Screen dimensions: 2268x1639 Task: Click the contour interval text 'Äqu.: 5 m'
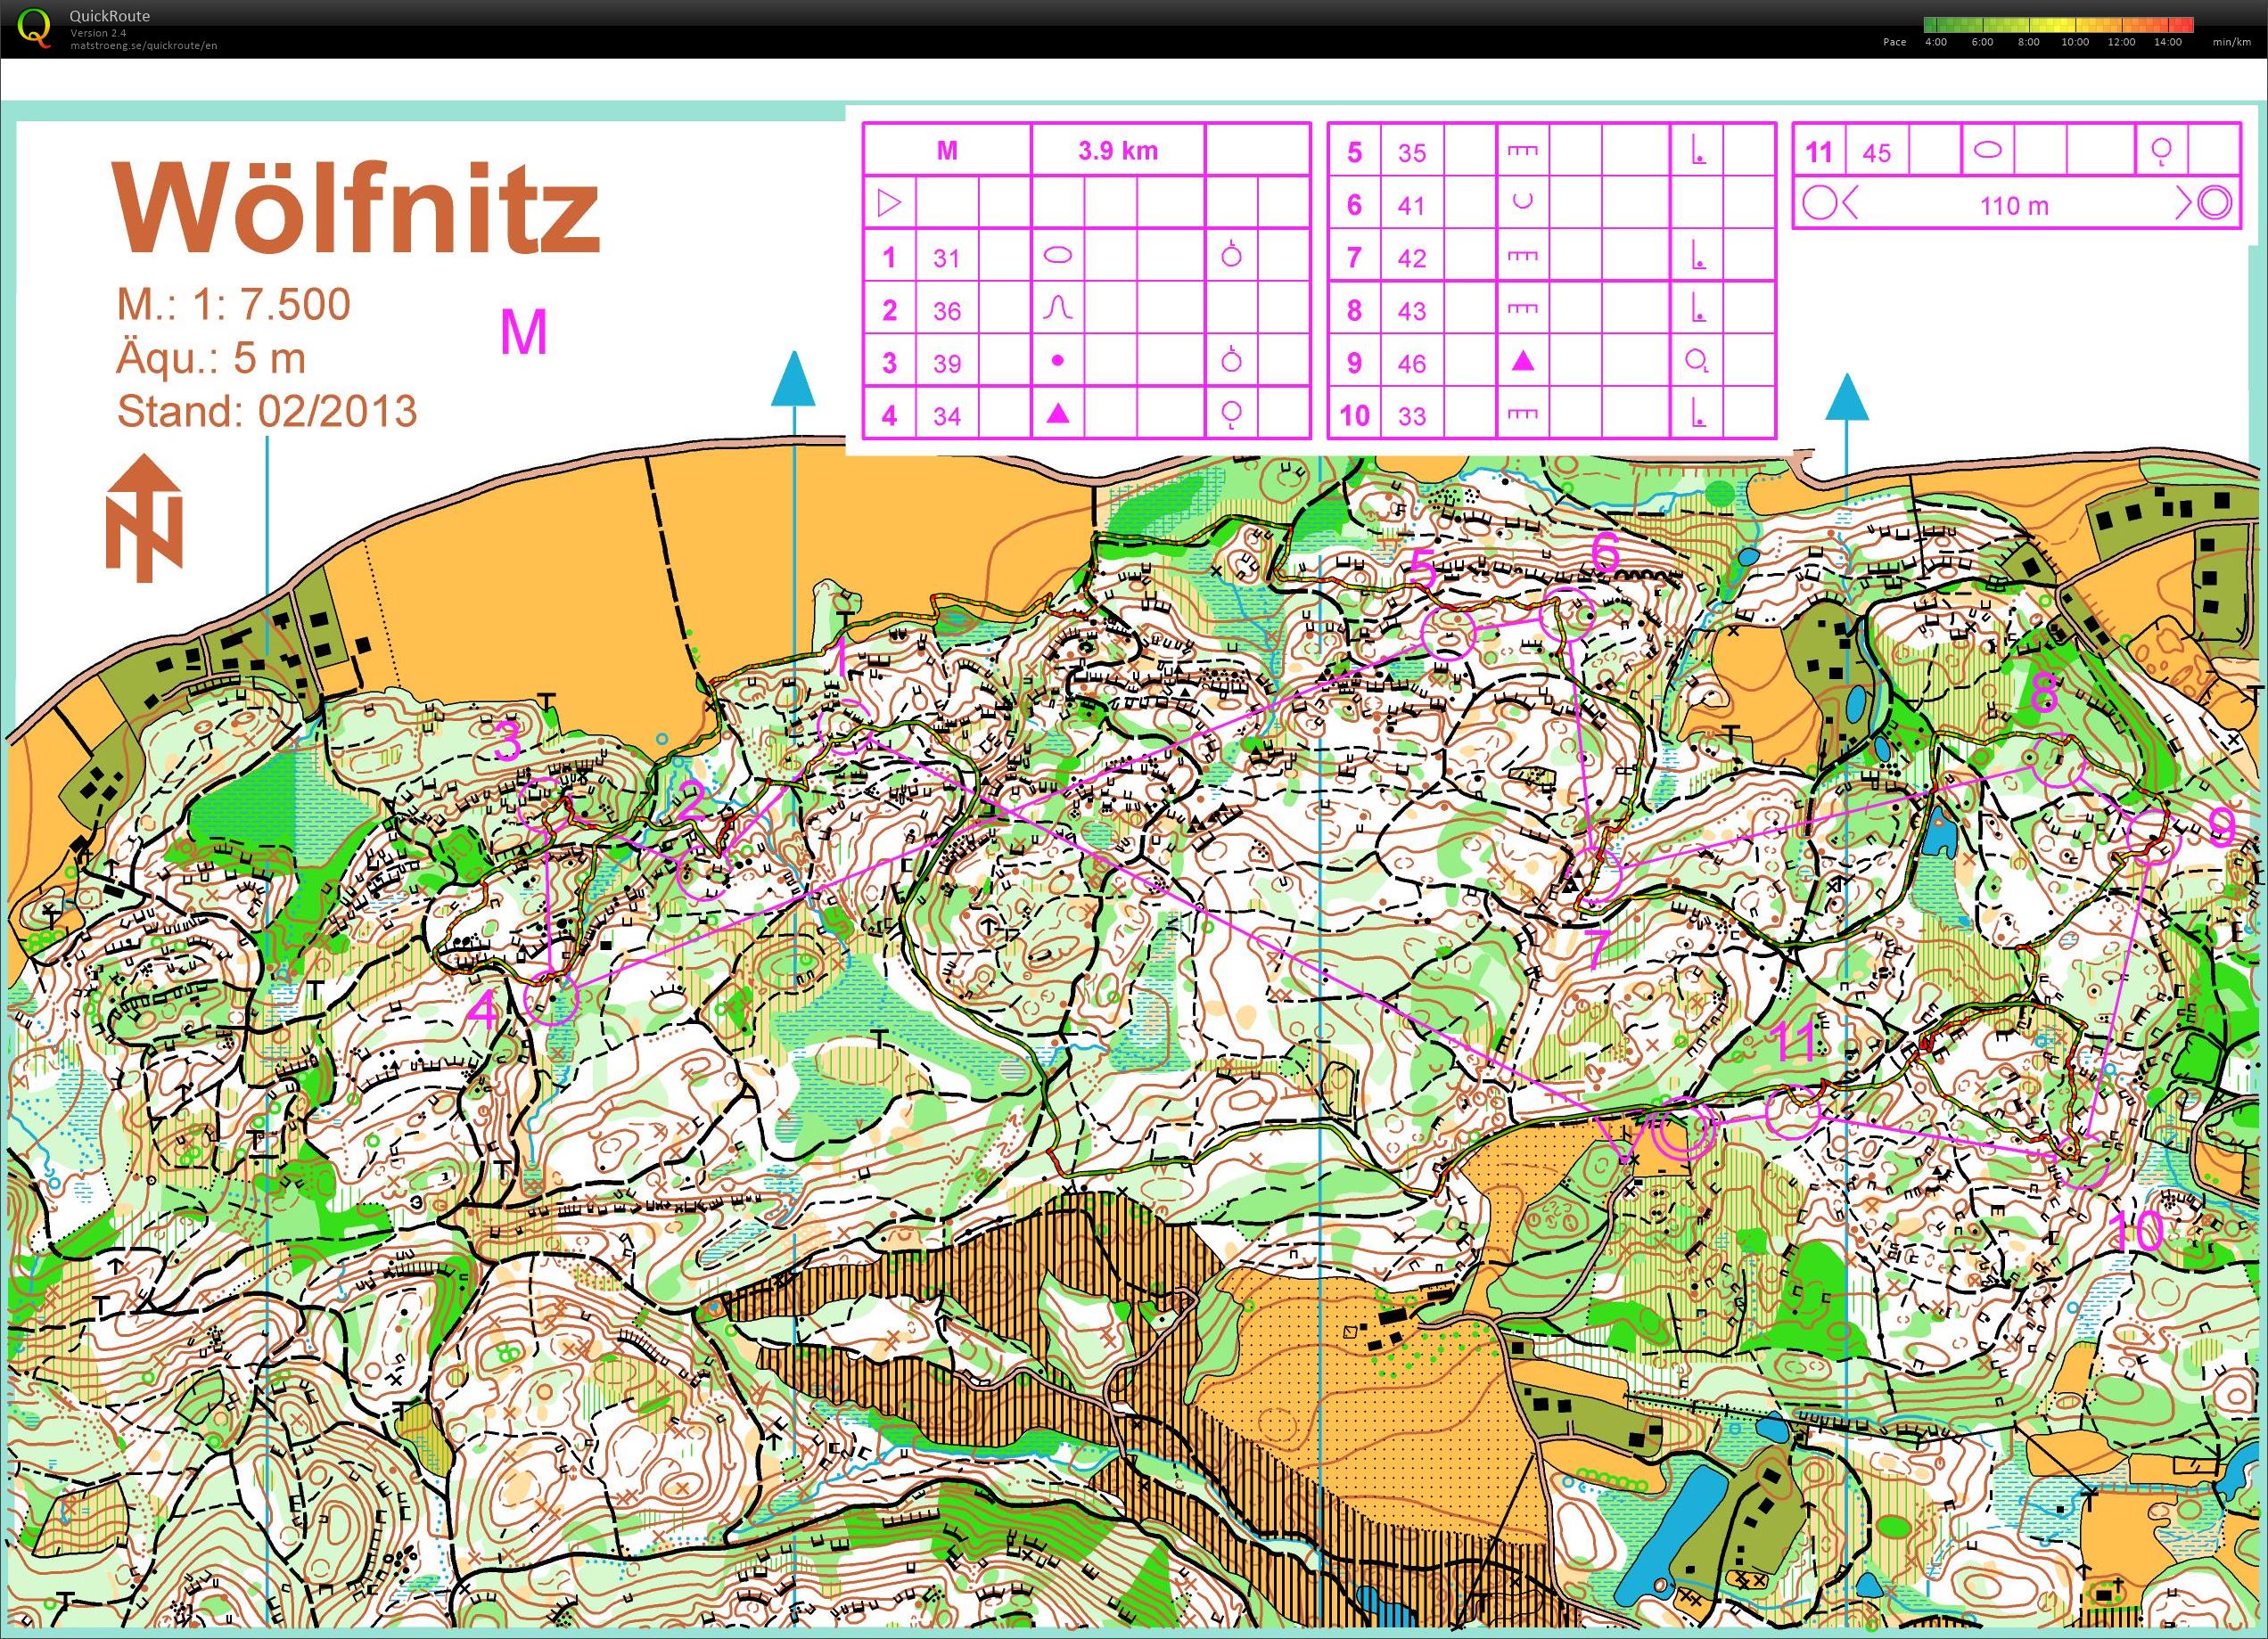pyautogui.click(x=211, y=358)
